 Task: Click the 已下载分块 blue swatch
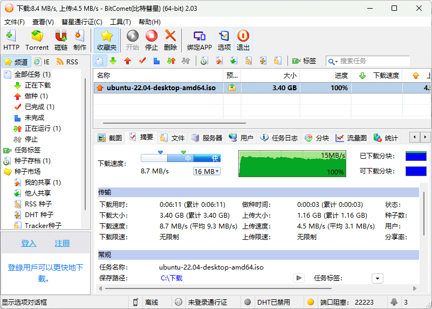(416, 156)
